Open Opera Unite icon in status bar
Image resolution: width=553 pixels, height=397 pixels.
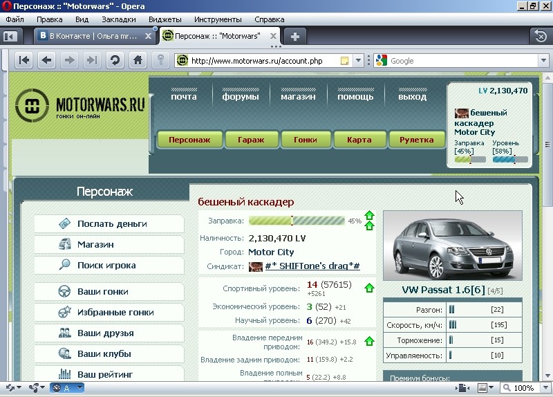coord(34,388)
